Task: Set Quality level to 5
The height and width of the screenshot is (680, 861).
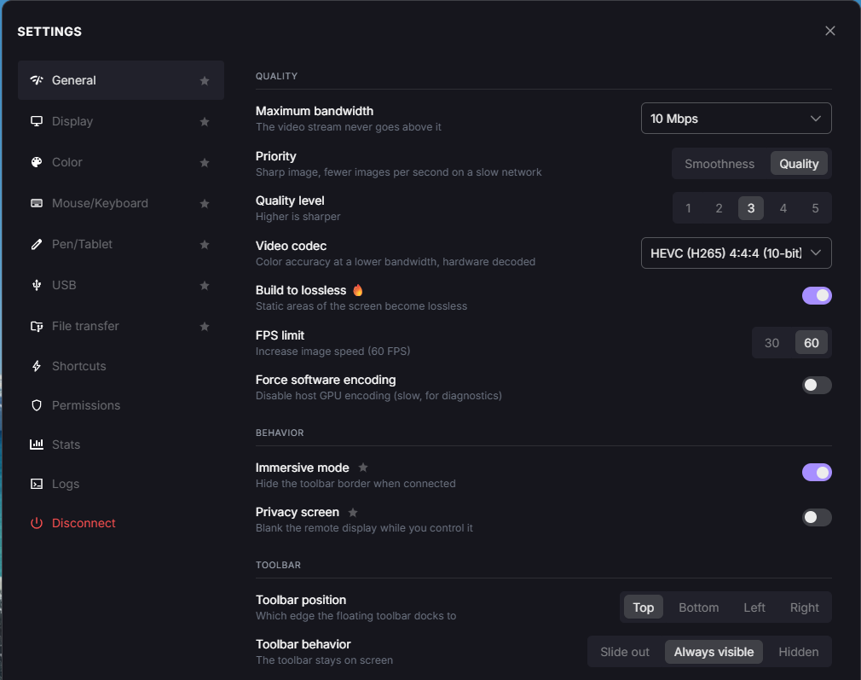Action: tap(815, 208)
